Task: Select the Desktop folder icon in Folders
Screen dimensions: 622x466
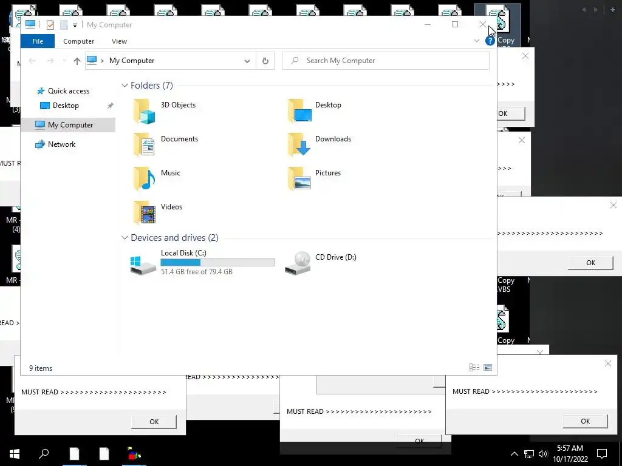Action: click(299, 110)
